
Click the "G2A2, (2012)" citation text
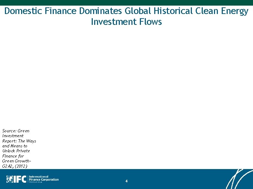click(x=15, y=166)
